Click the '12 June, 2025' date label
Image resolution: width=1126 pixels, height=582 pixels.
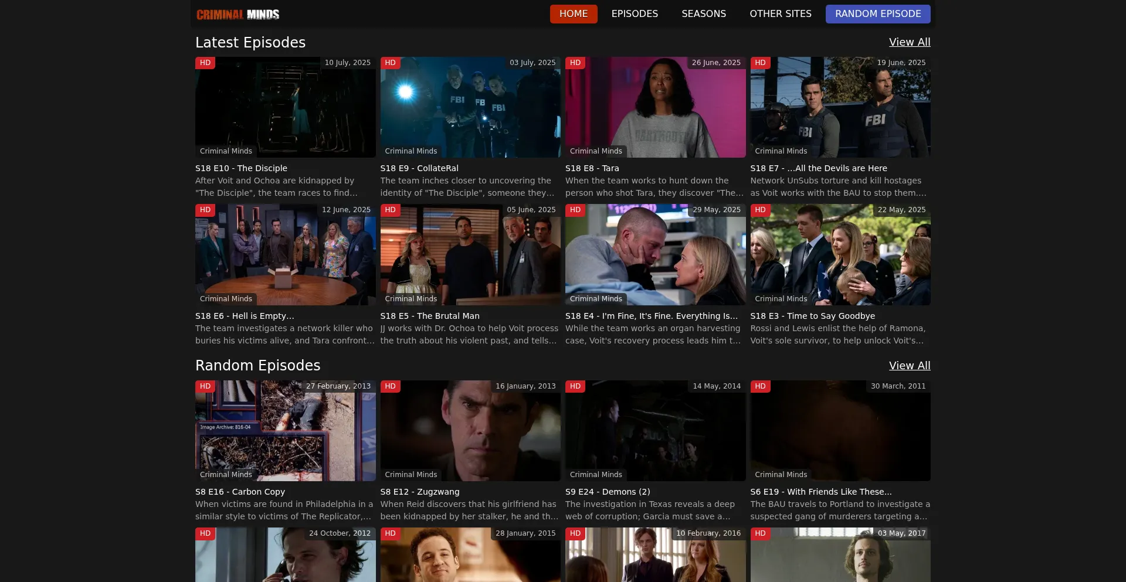tap(346, 210)
